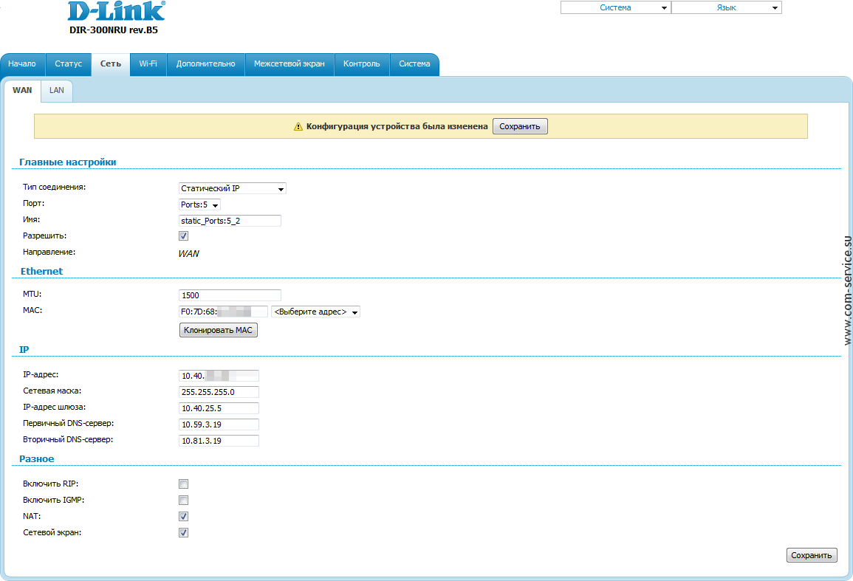Disable the NAT checkbox
Image resolution: width=853 pixels, height=581 pixels.
(183, 517)
